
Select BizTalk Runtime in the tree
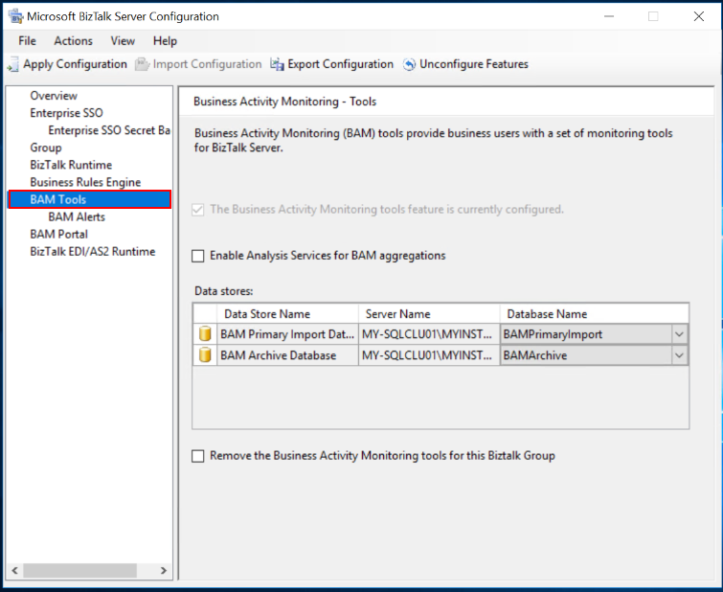click(71, 165)
